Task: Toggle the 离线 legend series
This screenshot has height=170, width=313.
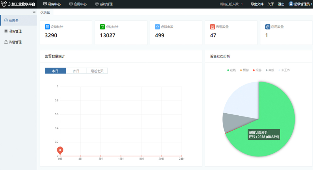Action: [x=270, y=70]
